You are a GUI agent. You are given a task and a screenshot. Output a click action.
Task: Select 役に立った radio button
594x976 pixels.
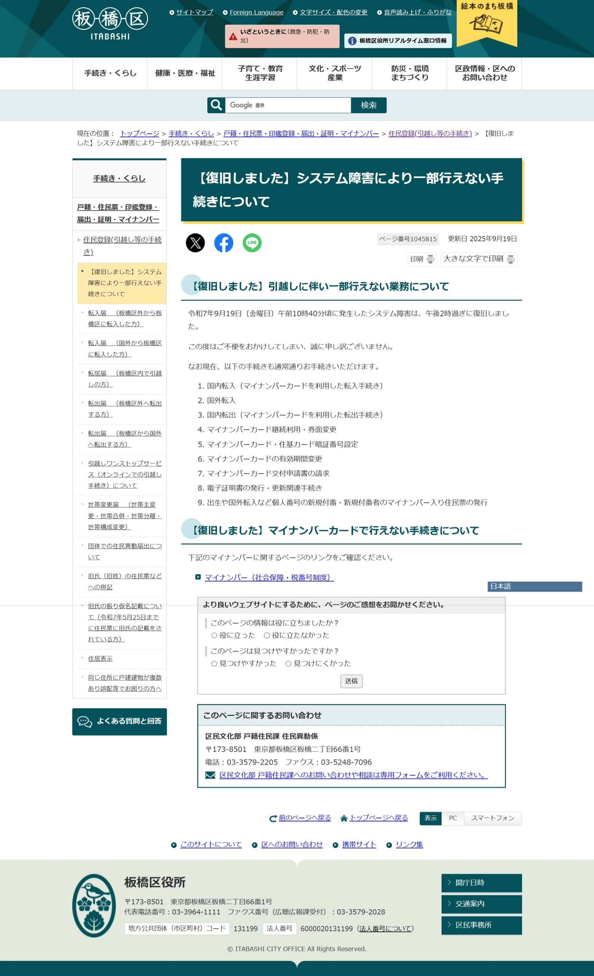[x=214, y=635]
